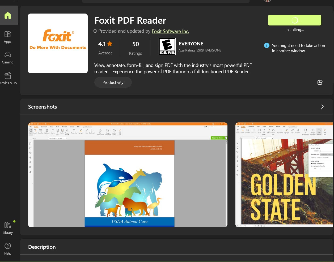Click the info icon before 'Provided and updated by'

pos(95,31)
